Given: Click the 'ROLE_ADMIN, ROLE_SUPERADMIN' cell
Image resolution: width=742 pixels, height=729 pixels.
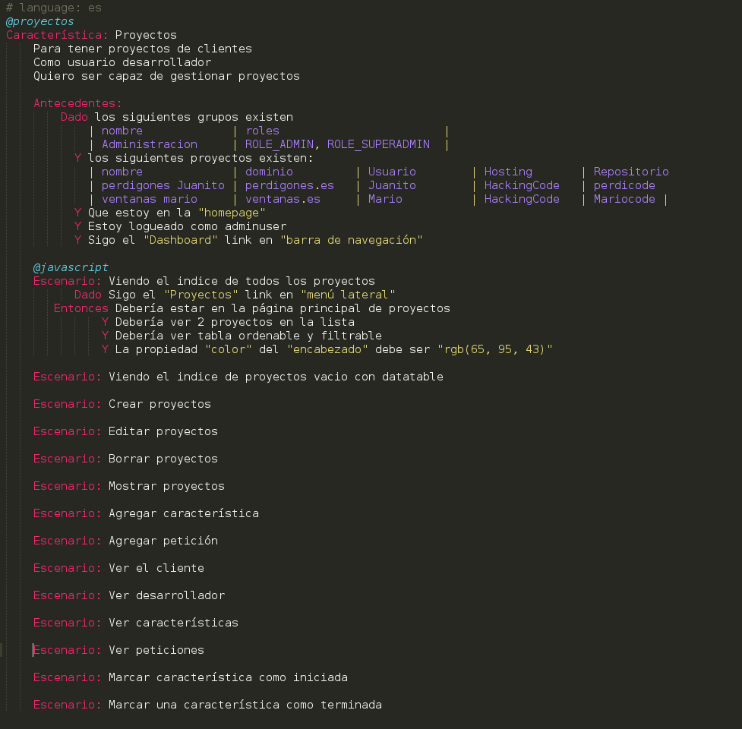Looking at the screenshot, I should point(337,145).
